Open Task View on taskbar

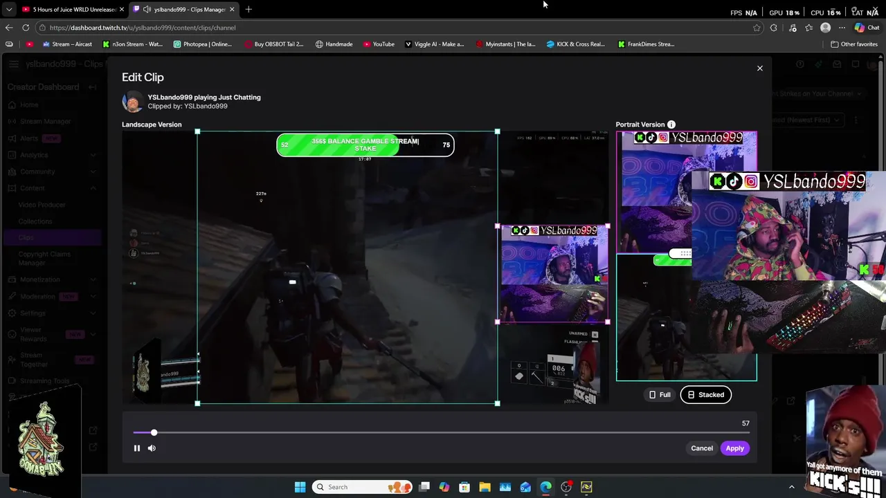[424, 487]
